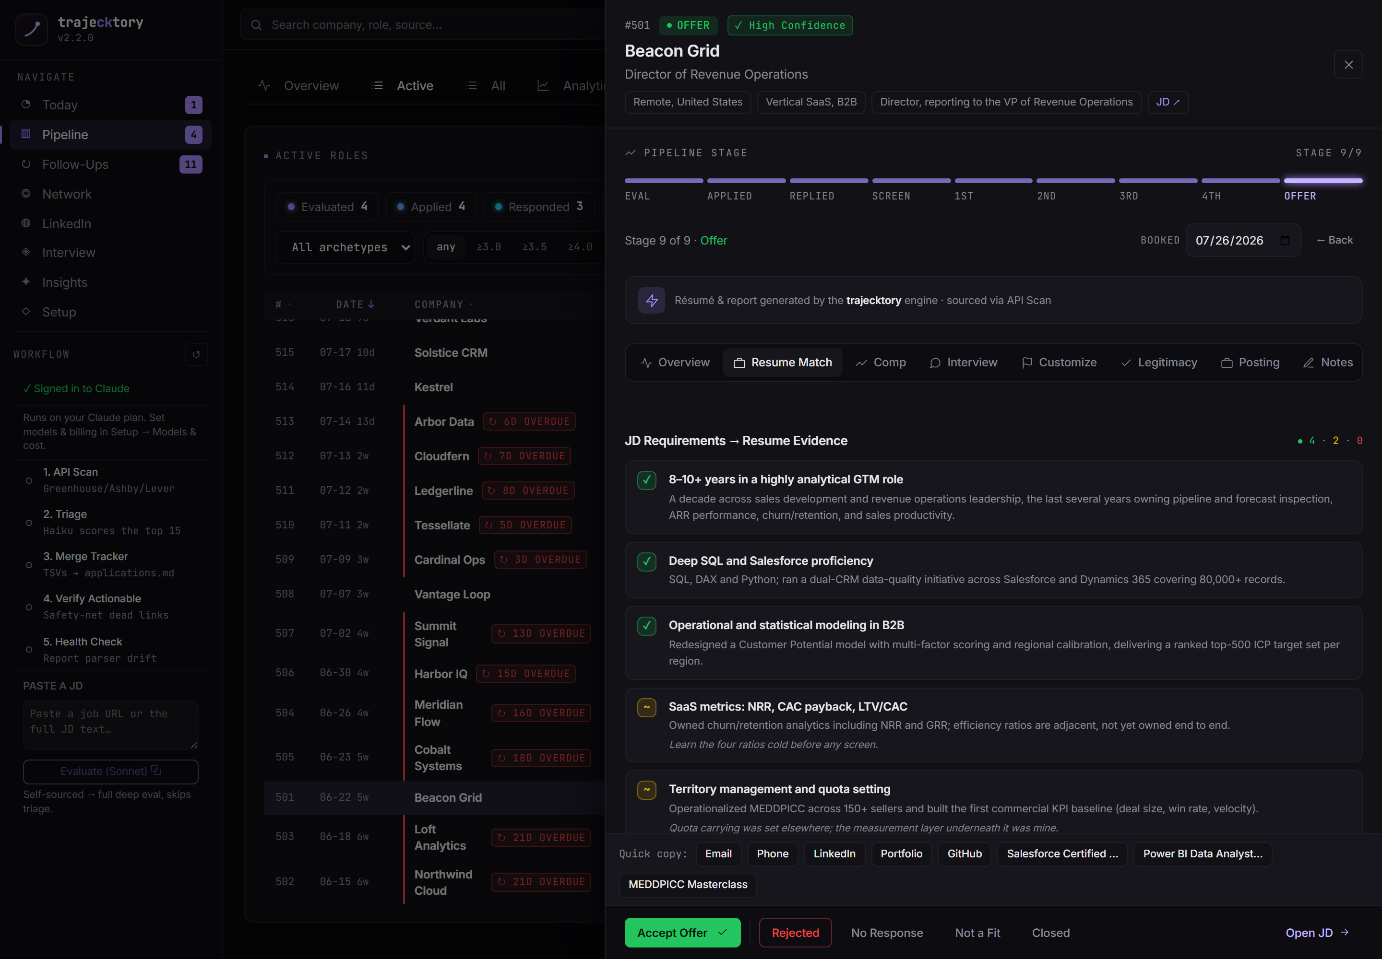Viewport: 1382px width, 959px height.
Task: Copy the Email quick copy chip
Action: [718, 854]
